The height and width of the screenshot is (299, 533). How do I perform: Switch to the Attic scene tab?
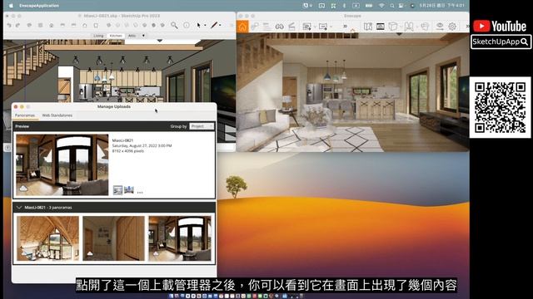[x=132, y=36]
